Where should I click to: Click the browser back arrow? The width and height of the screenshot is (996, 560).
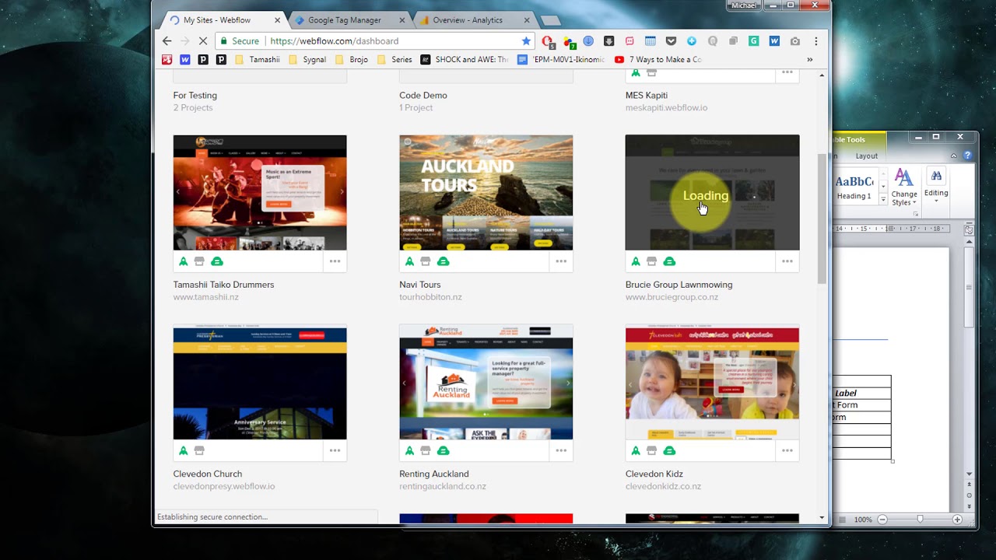pyautogui.click(x=167, y=41)
